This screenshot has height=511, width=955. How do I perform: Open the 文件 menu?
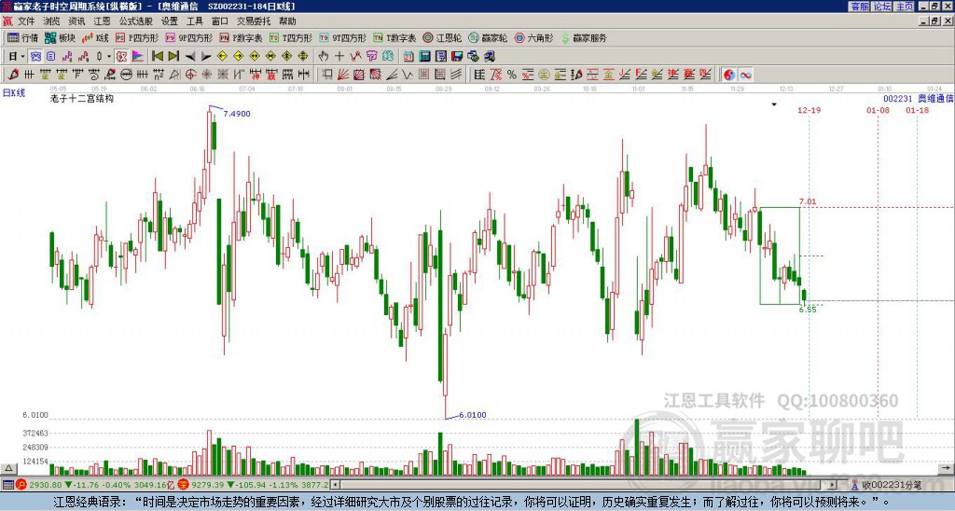click(x=25, y=21)
